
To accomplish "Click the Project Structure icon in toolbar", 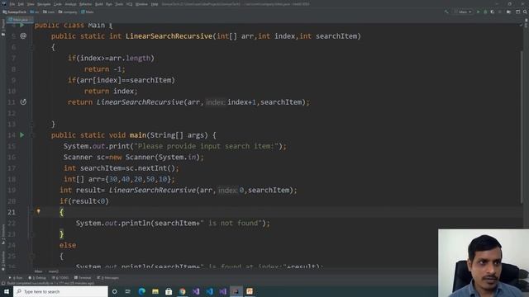I will (x=518, y=12).
